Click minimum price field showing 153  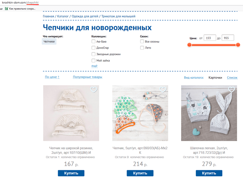pyautogui.click(x=210, y=38)
